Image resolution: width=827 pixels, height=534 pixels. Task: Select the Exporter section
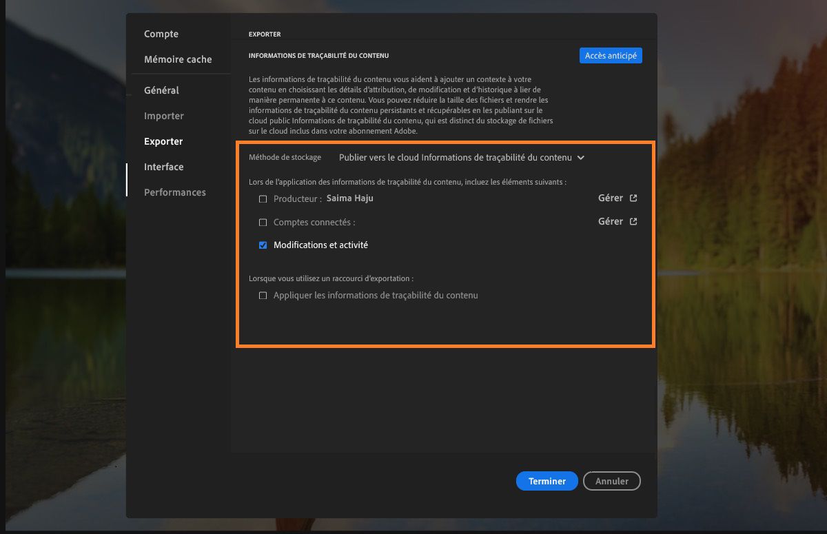click(x=163, y=141)
